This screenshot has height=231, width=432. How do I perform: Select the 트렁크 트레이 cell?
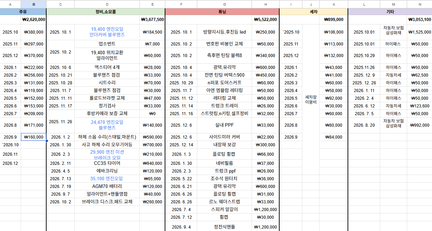pyautogui.click(x=224, y=106)
